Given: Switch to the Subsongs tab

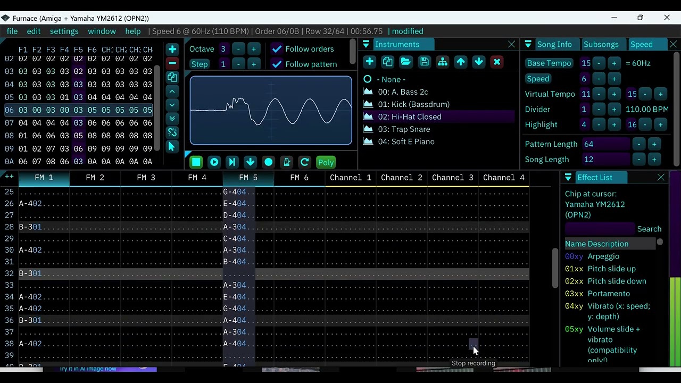Looking at the screenshot, I should (601, 44).
